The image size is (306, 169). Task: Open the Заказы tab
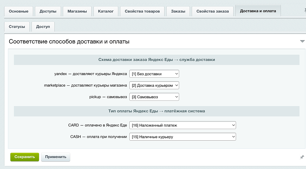pos(178,11)
